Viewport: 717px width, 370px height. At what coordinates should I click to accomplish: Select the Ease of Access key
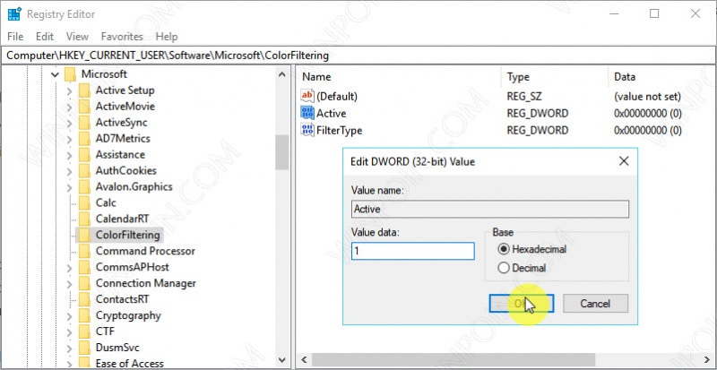point(129,364)
